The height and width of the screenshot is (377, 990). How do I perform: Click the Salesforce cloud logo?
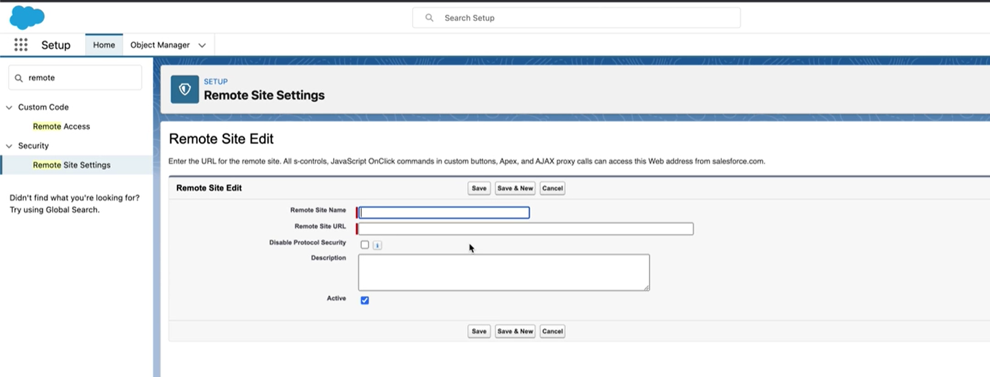pos(27,17)
